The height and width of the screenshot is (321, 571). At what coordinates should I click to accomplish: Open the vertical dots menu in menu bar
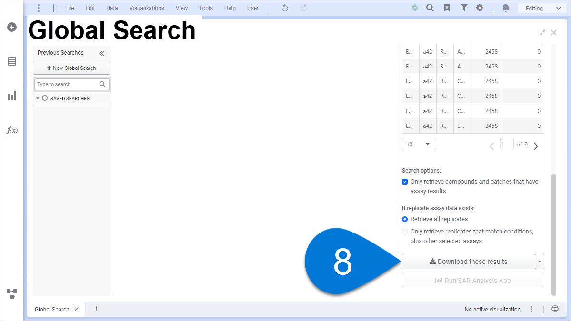click(39, 8)
